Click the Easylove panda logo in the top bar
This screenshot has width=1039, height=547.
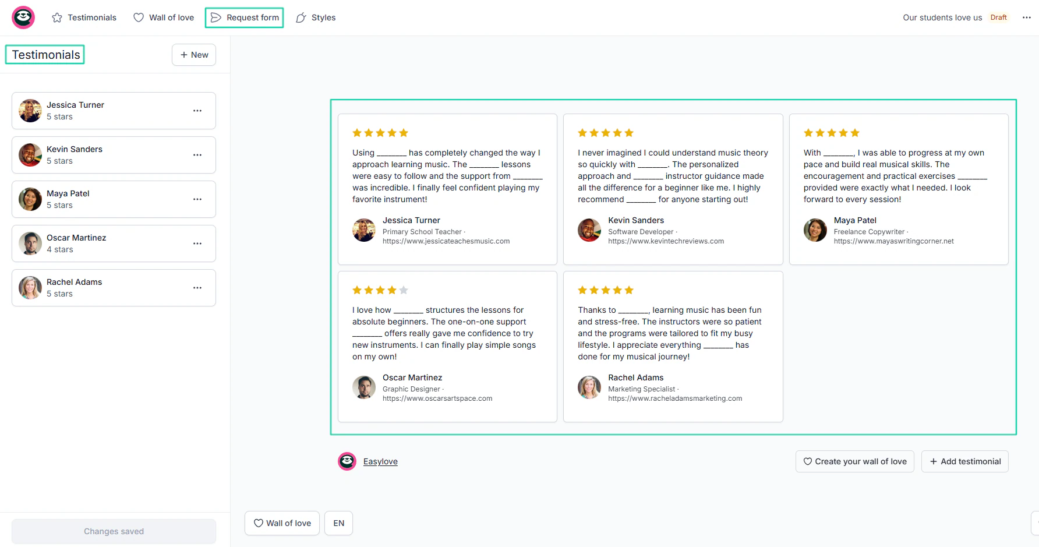pos(23,17)
